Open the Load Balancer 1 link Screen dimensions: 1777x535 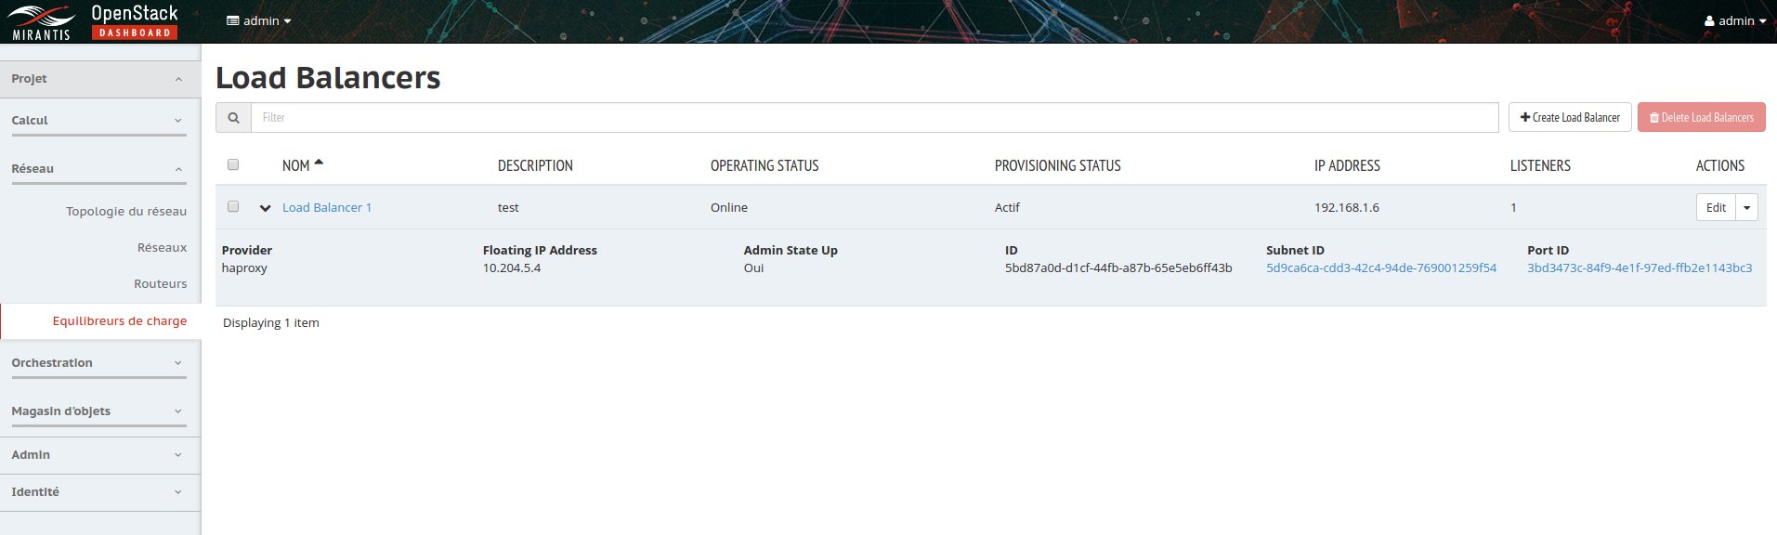[x=327, y=207]
